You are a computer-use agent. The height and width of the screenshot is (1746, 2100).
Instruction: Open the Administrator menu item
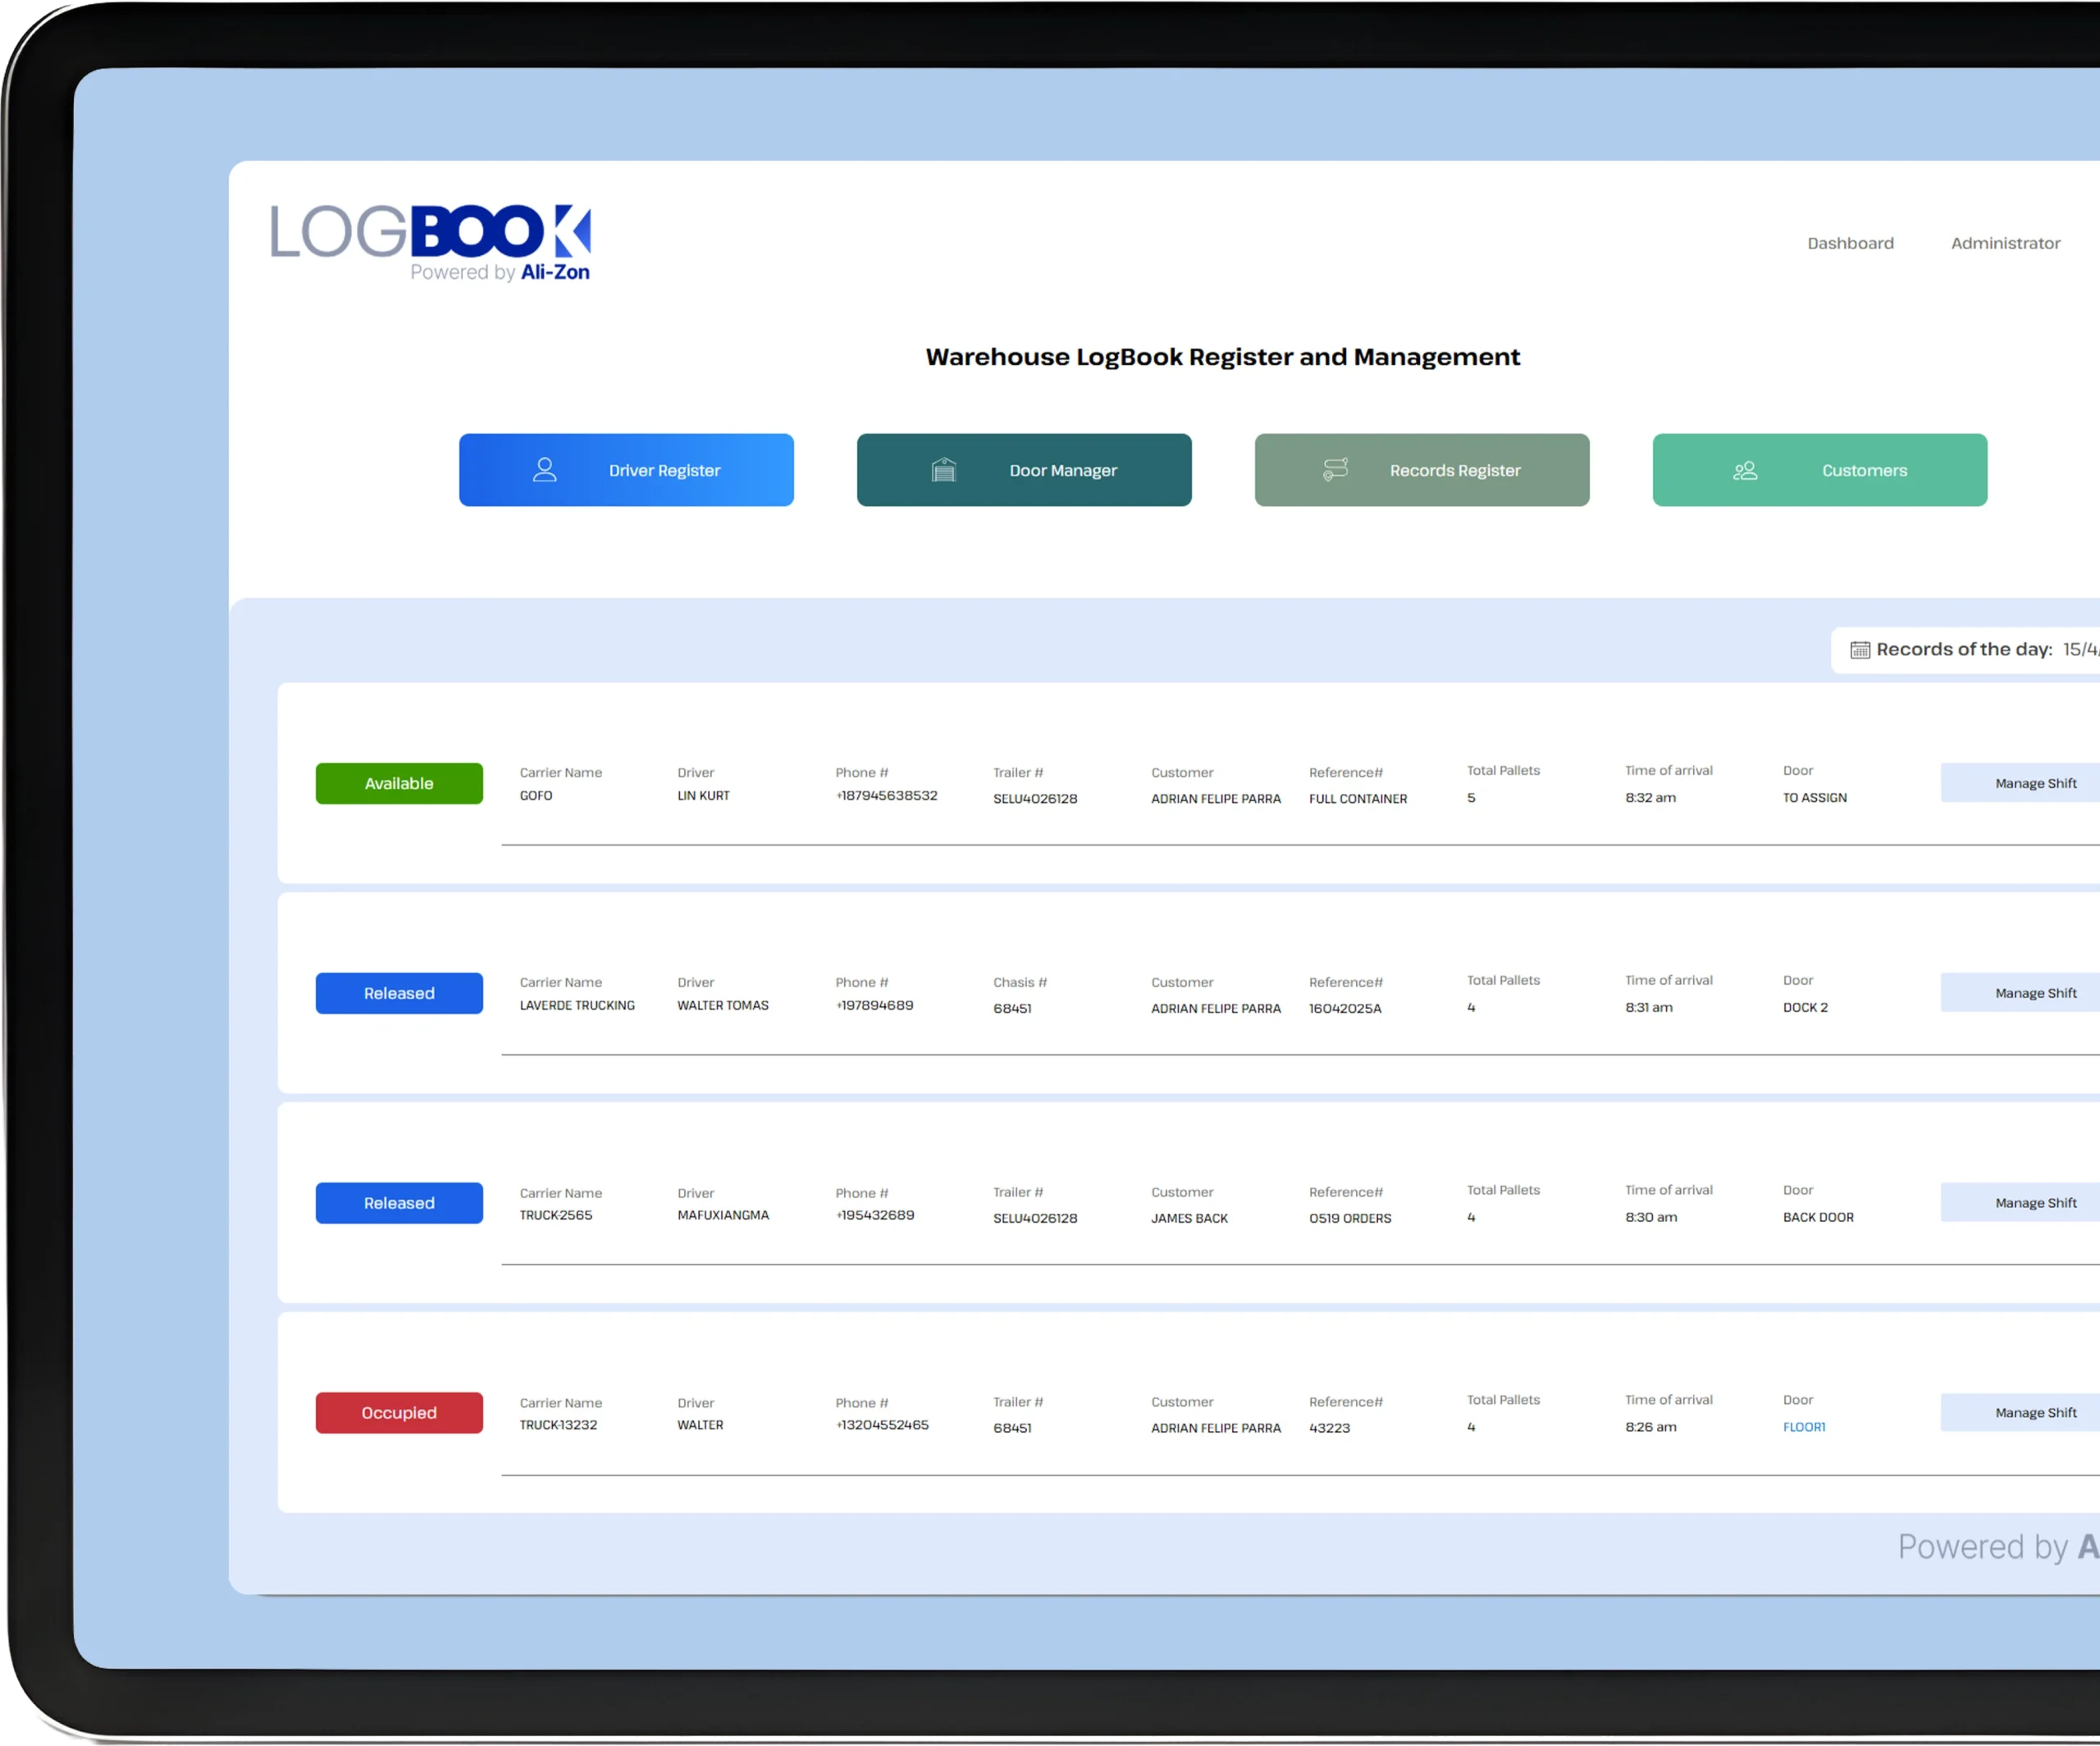pyautogui.click(x=2004, y=243)
